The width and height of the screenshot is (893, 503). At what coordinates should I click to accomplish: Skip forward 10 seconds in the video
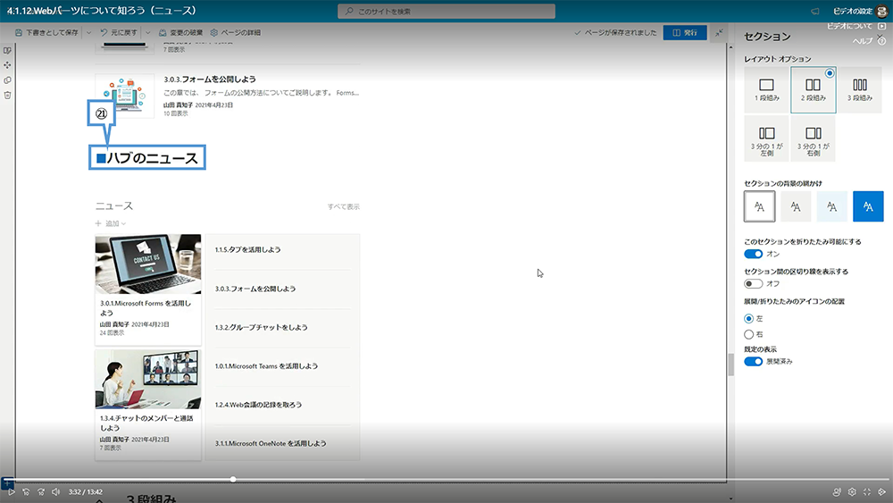41,491
